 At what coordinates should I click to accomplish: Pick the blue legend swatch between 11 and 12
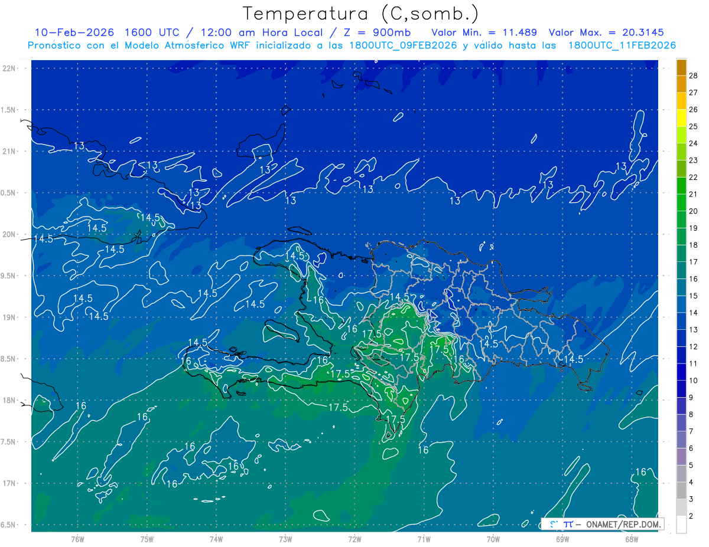tap(681, 355)
